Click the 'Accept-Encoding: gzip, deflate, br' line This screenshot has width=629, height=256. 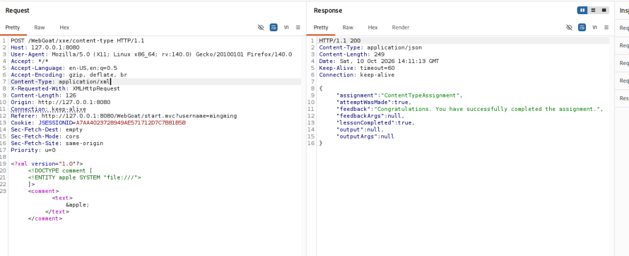69,75
